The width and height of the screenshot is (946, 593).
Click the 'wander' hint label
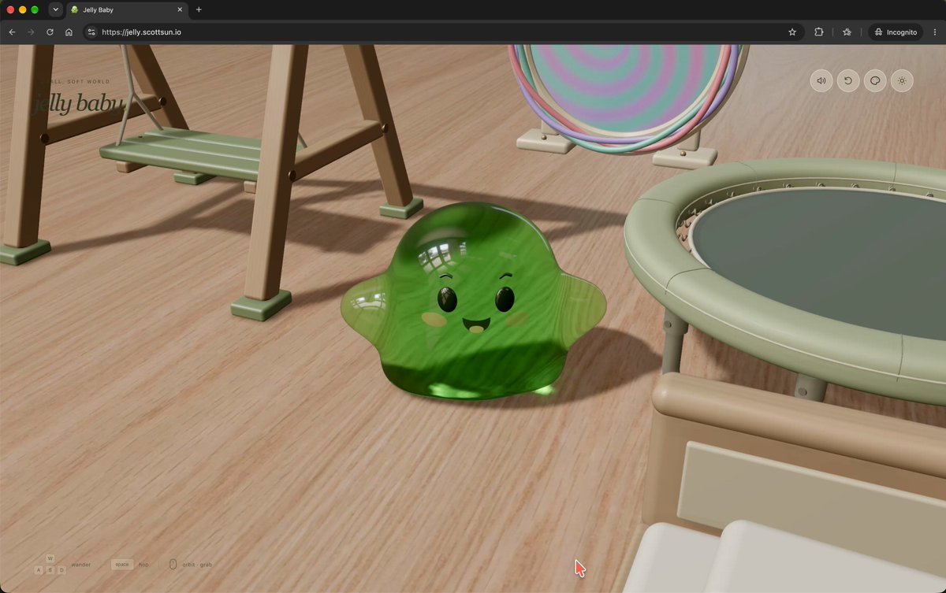click(81, 565)
